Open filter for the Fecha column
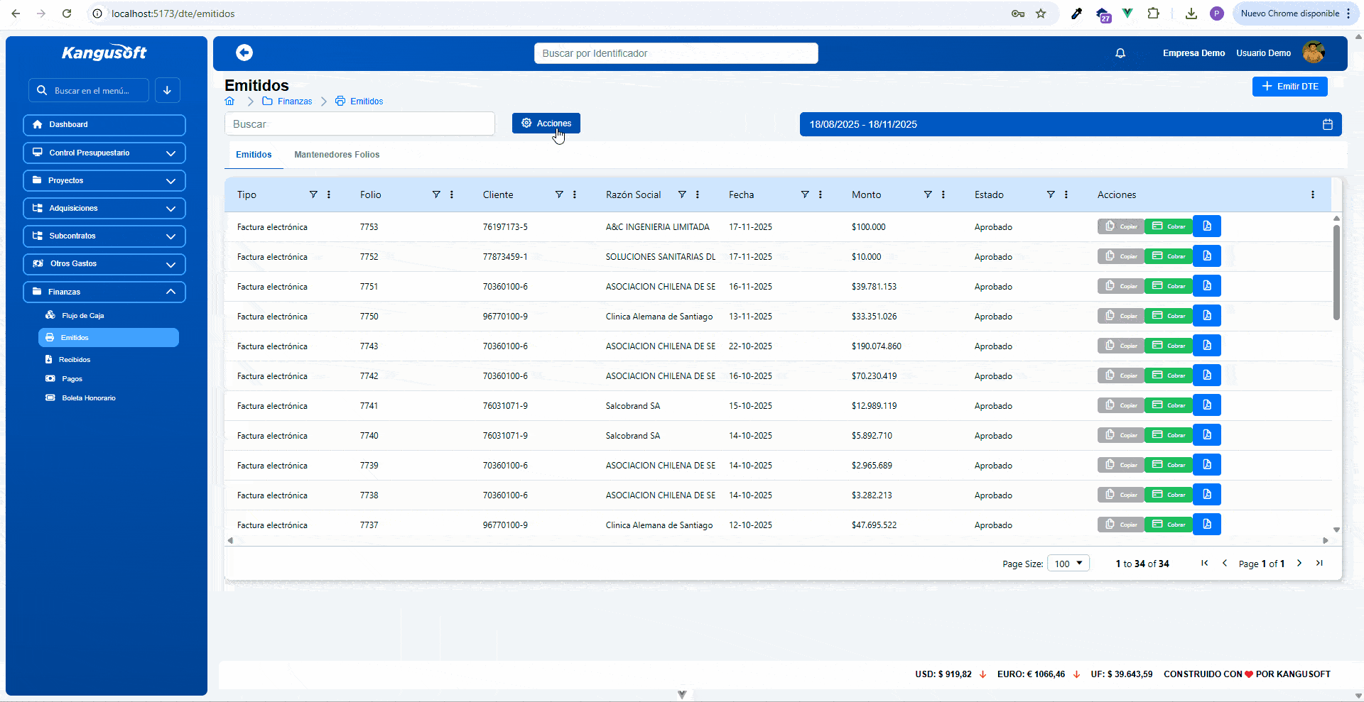Viewport: 1364px width, 702px height. (805, 194)
